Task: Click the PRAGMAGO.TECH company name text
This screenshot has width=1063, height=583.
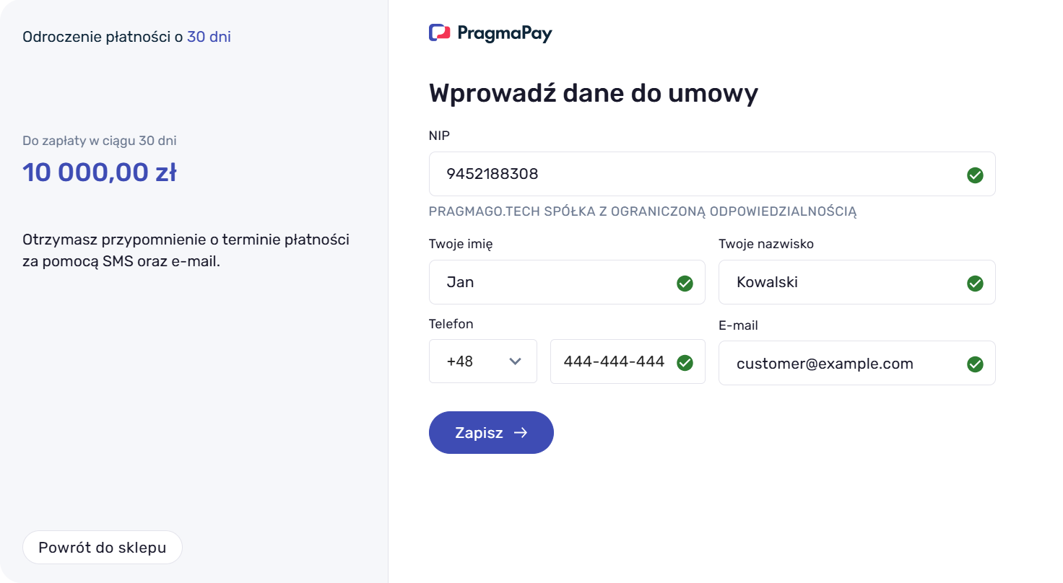Action: tap(642, 211)
